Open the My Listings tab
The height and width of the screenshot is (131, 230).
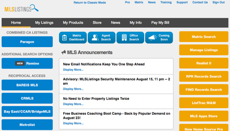click(44, 23)
